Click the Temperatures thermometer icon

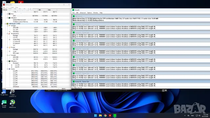tap(10, 33)
